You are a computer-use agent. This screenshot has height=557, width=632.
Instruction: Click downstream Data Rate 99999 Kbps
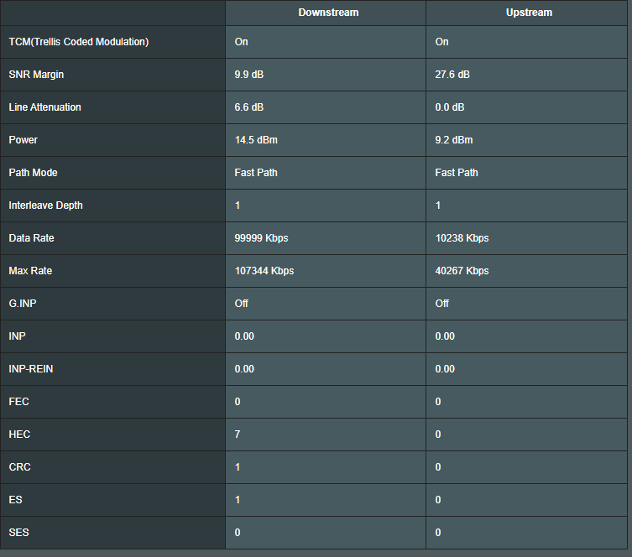coord(261,238)
